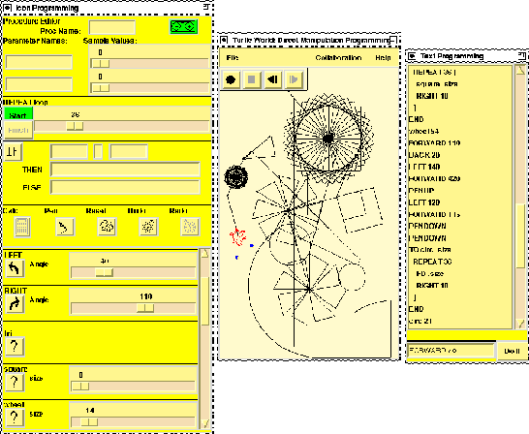Click the red turtle on the canvas
Image resolution: width=529 pixels, height=434 pixels.
237,236
